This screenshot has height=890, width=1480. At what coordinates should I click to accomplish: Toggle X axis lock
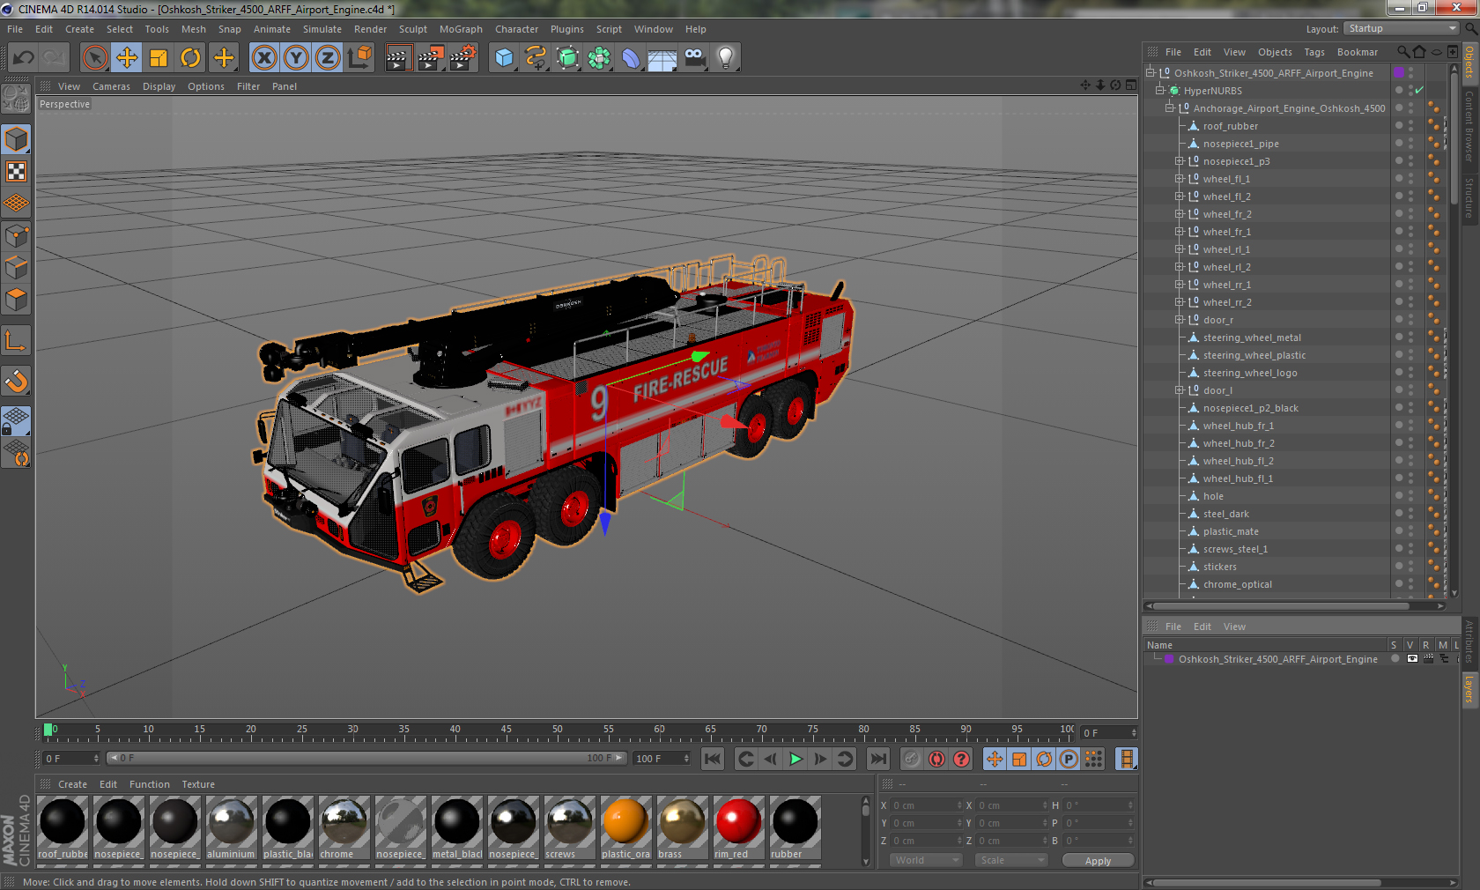pyautogui.click(x=263, y=58)
